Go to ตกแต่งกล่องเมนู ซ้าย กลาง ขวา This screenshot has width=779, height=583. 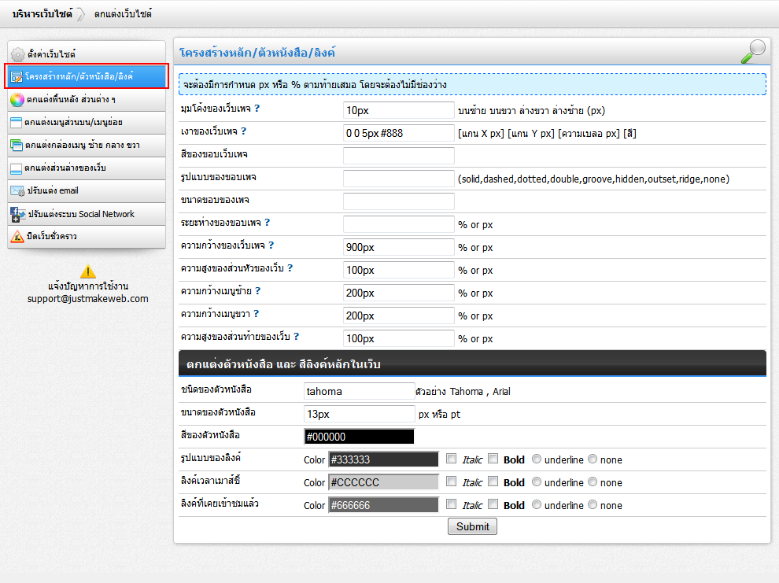click(x=87, y=145)
